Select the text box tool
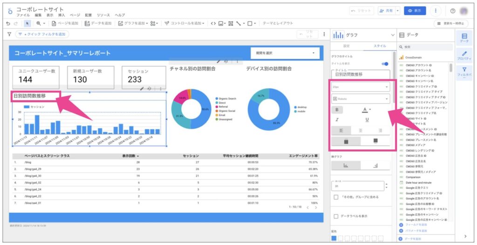The image size is (477, 245). point(231,23)
